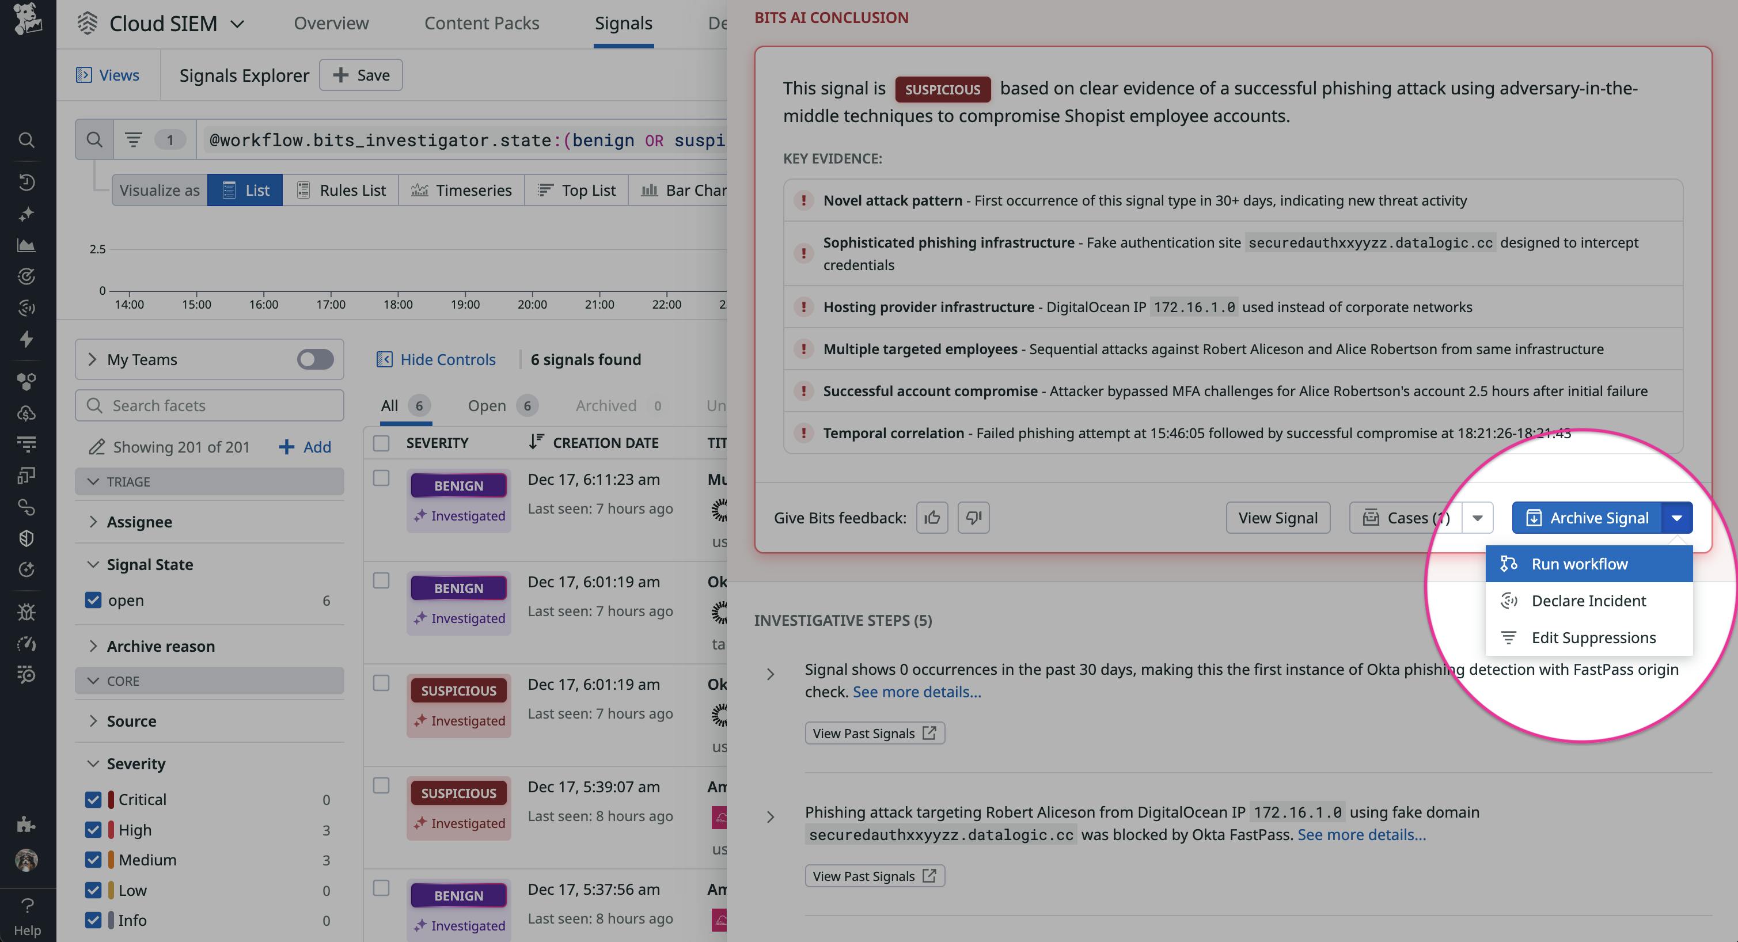Deselect the High severity checkbox
This screenshot has width=1738, height=942.
tap(94, 829)
